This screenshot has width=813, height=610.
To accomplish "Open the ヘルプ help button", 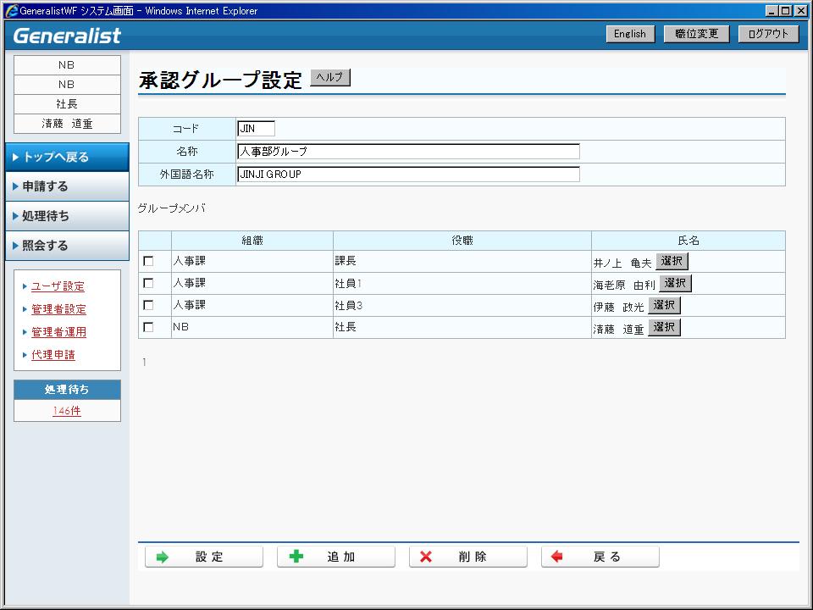I will click(x=329, y=77).
